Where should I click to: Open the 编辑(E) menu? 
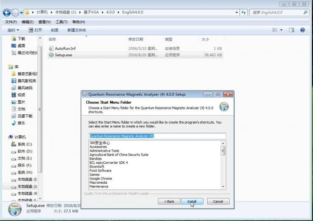point(27,22)
